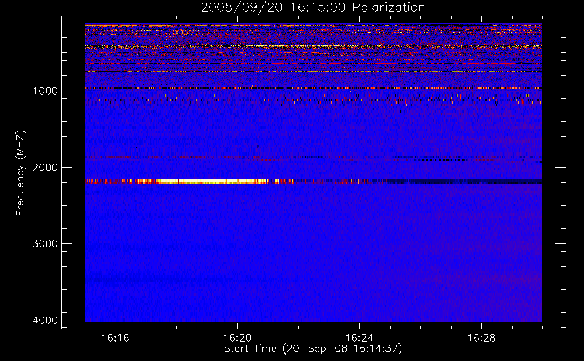Click the 1000 frequency tick label
Viewport: 584px width, 361px height.
point(45,91)
